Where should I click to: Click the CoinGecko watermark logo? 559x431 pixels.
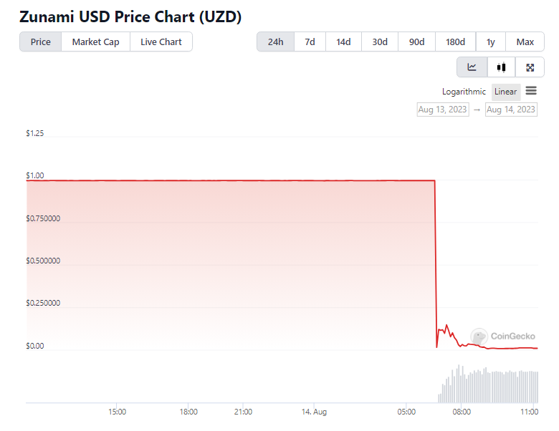click(499, 336)
